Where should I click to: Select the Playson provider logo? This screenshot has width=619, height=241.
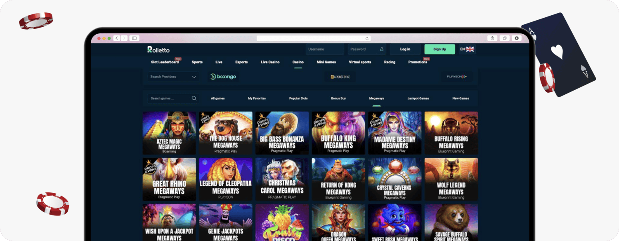click(x=457, y=77)
